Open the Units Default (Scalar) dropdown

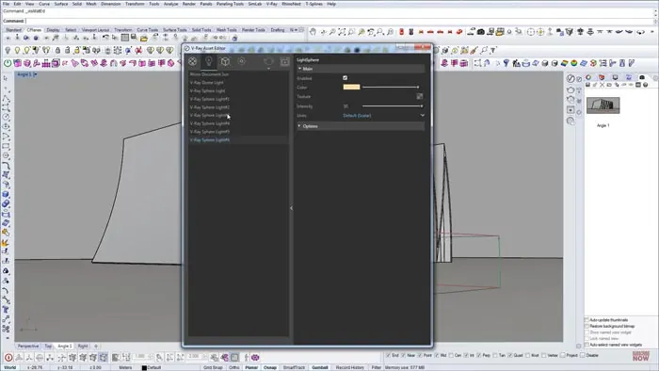pos(384,116)
